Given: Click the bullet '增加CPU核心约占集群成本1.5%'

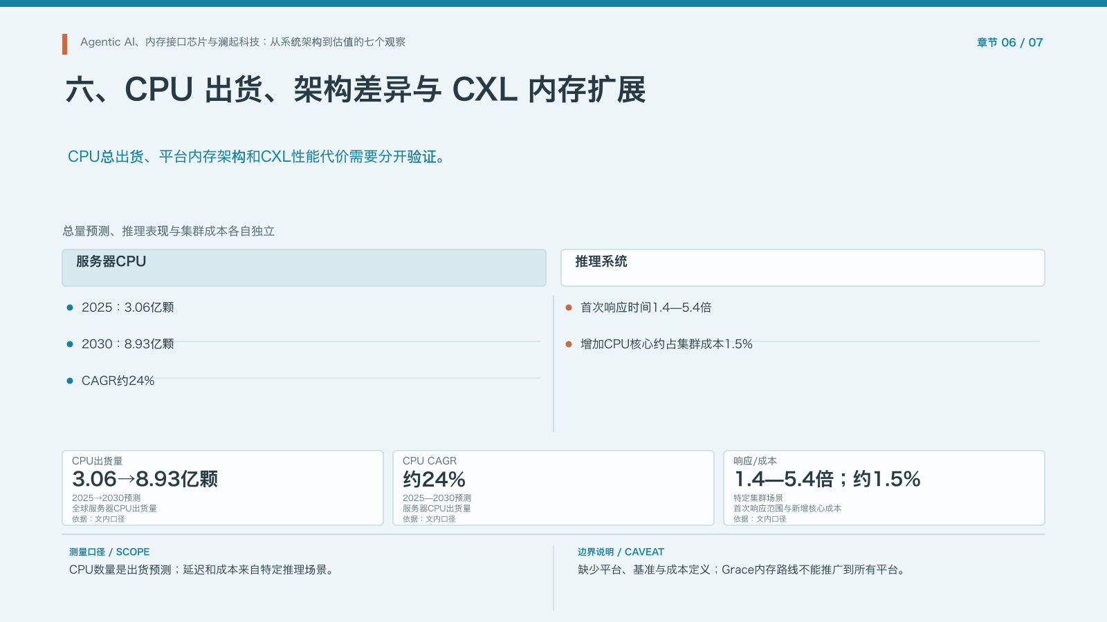Looking at the screenshot, I should 666,344.
